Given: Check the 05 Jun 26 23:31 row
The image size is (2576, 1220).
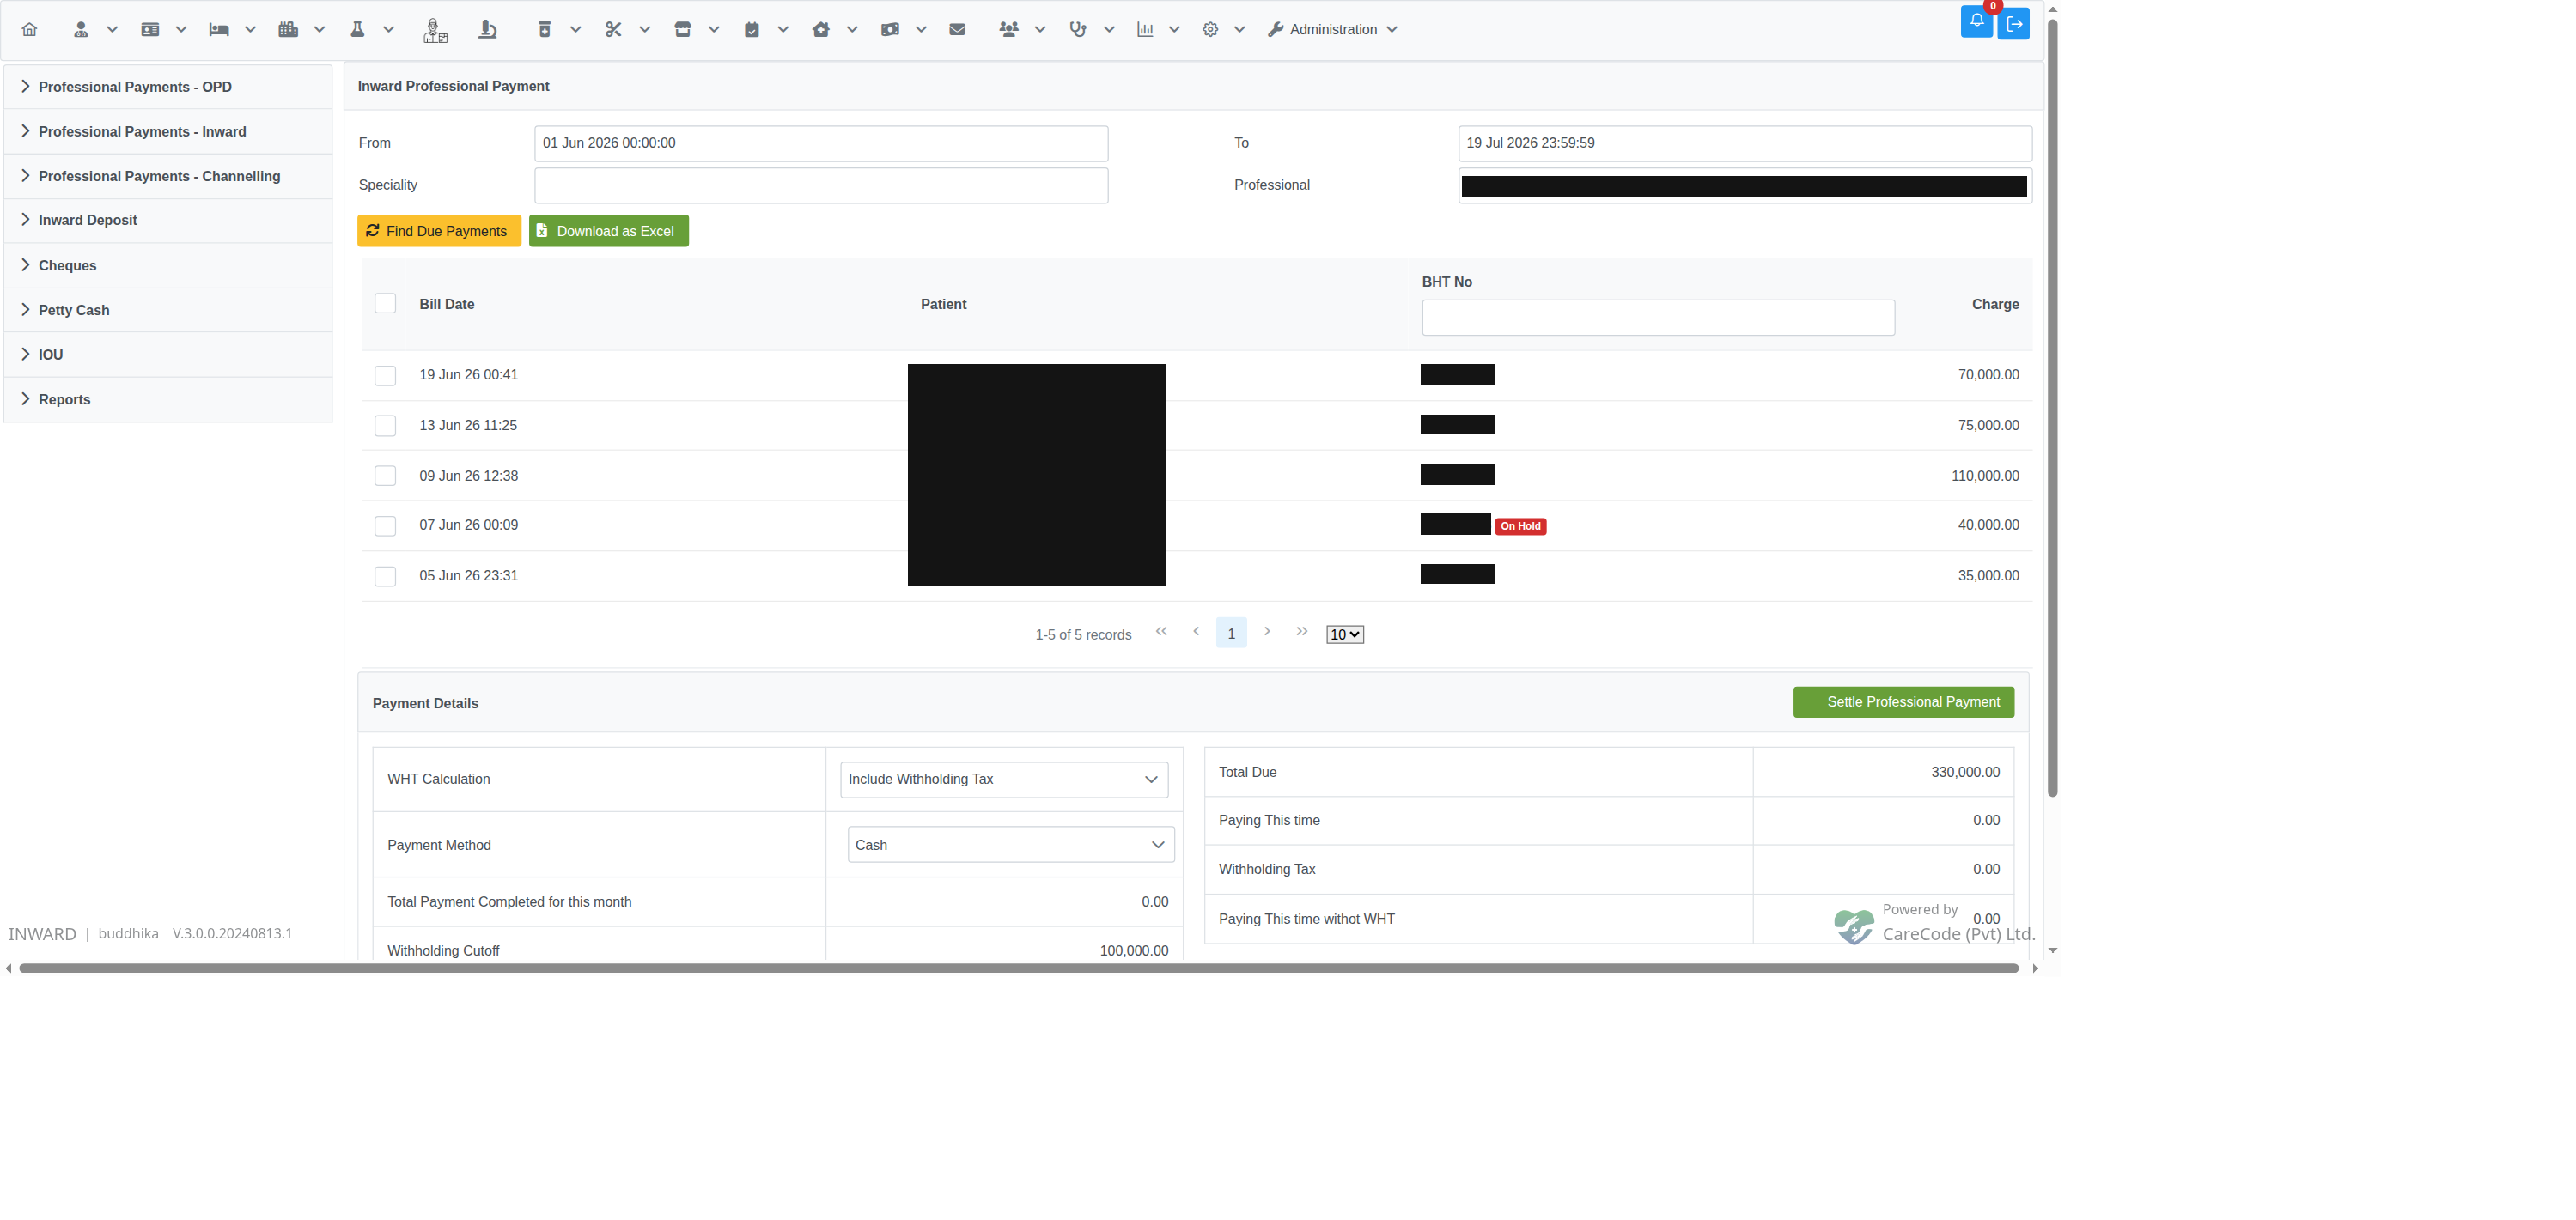Looking at the screenshot, I should coord(385,577).
